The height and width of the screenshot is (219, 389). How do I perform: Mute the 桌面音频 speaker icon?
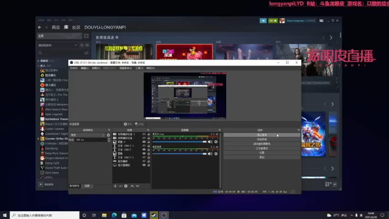point(210,154)
